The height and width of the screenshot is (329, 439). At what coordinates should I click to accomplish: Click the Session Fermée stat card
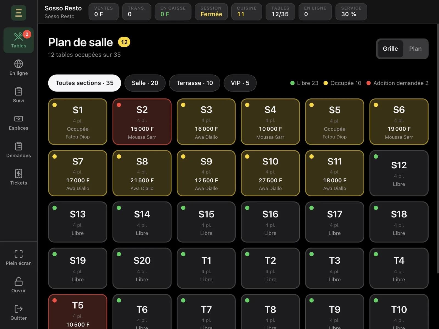[x=211, y=12]
